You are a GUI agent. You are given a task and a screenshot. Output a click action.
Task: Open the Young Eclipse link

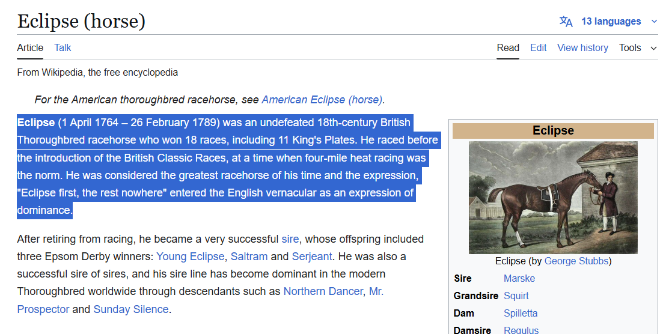click(x=191, y=257)
